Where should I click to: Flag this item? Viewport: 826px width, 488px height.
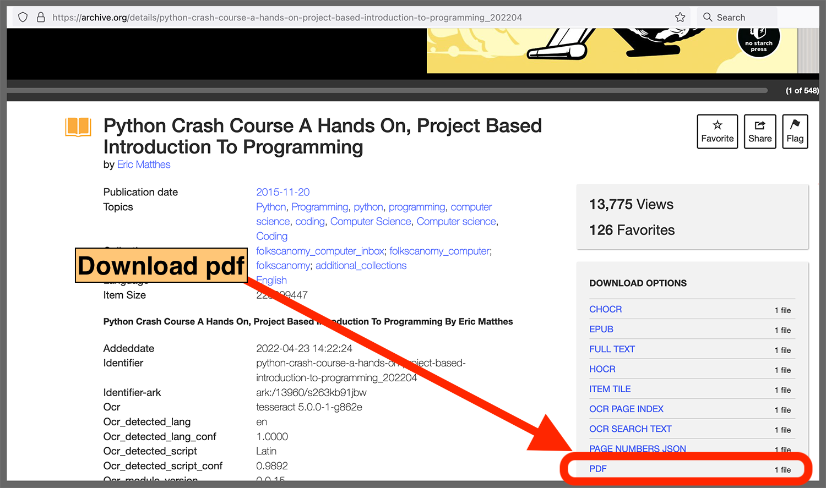click(795, 131)
